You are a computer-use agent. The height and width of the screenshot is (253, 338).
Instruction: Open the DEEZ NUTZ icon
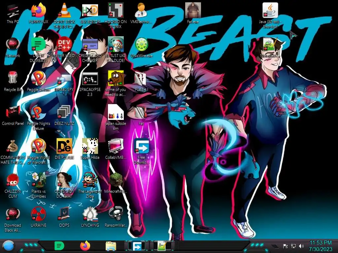point(64,112)
